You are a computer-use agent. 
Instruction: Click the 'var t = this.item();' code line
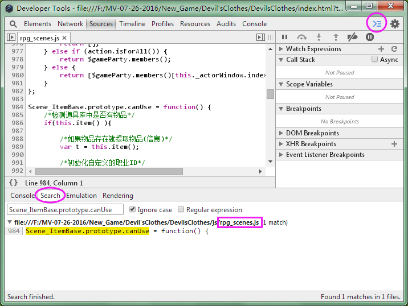(99, 147)
